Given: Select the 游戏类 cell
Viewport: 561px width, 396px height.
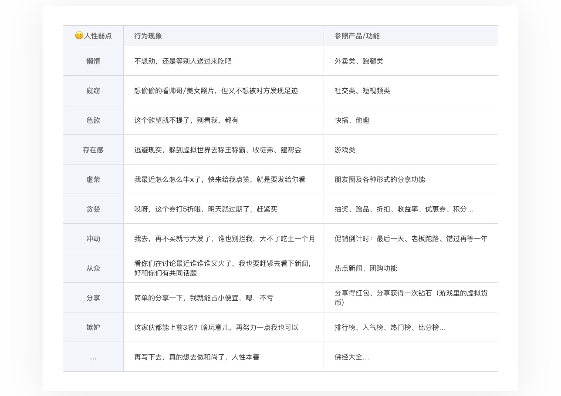Looking at the screenshot, I should 344,149.
